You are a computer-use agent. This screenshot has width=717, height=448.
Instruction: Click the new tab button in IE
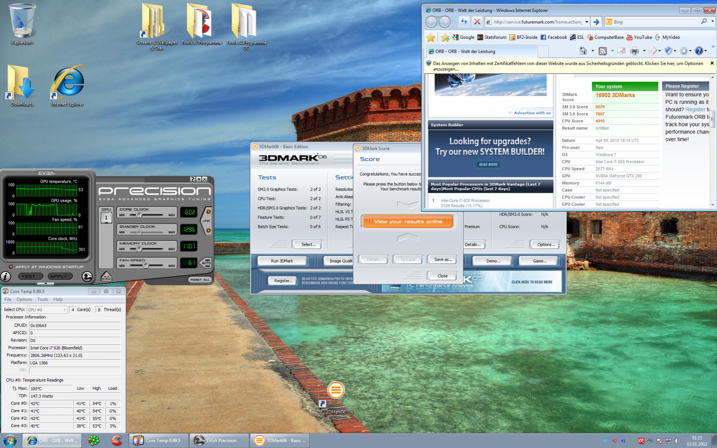(543, 51)
